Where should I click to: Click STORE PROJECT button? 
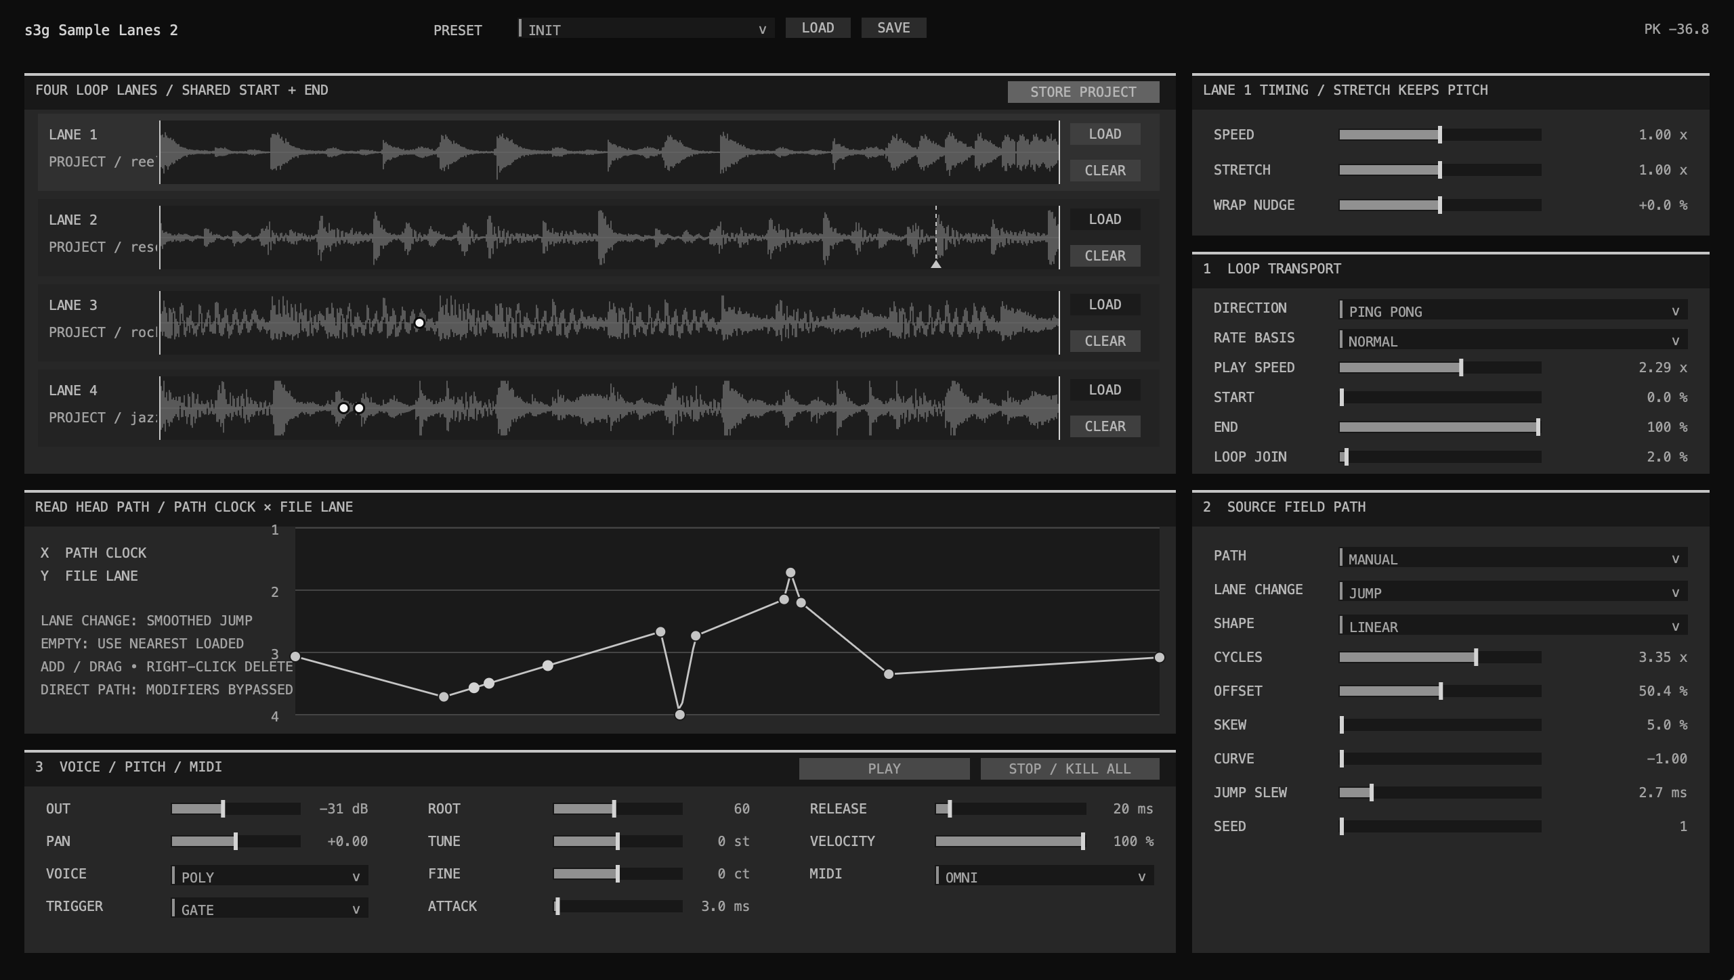click(x=1083, y=92)
